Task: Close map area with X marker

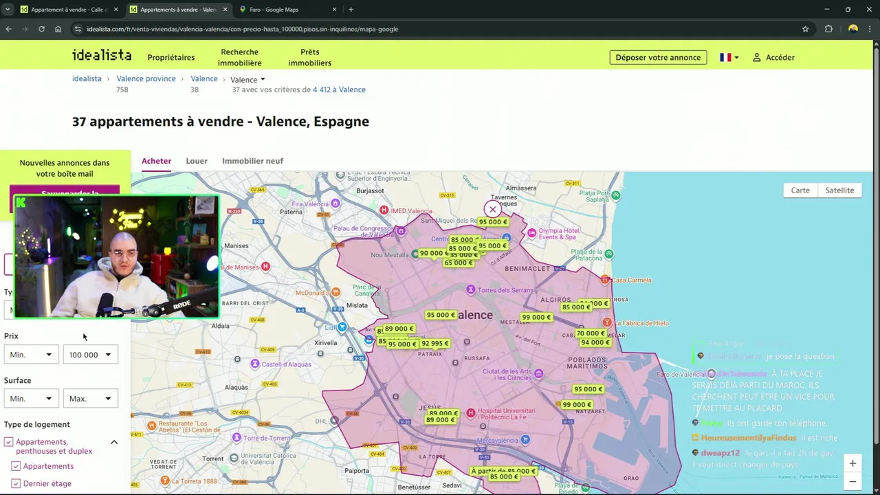Action: pyautogui.click(x=492, y=209)
